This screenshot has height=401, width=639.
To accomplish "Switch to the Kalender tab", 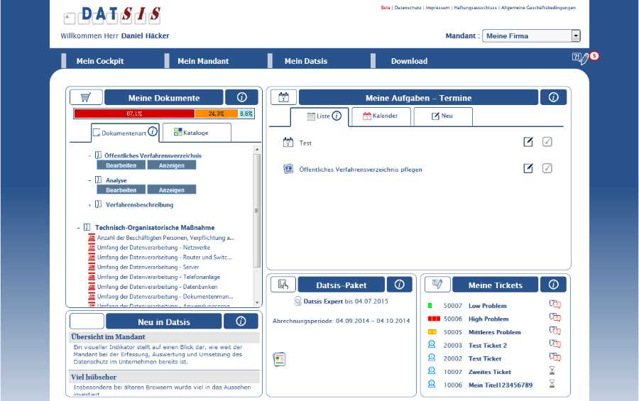I will (x=380, y=116).
